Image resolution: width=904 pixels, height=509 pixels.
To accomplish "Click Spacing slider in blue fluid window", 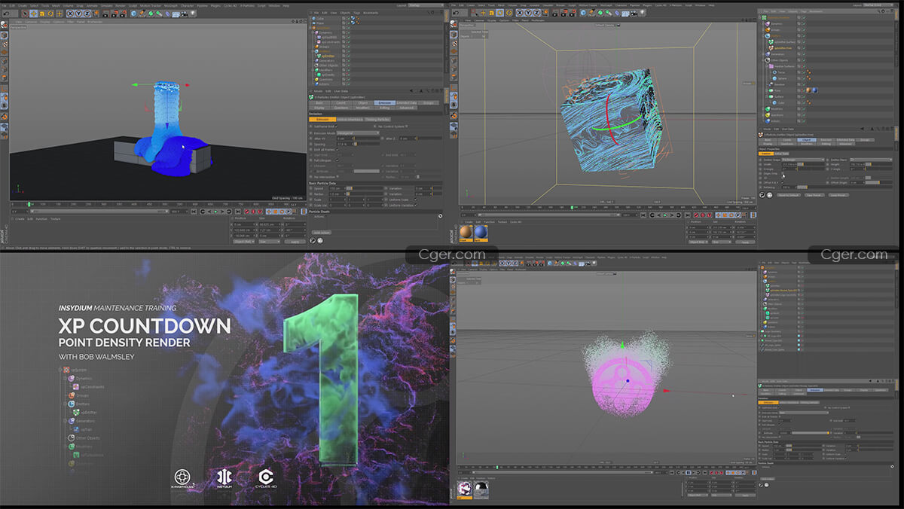I will click(367, 144).
